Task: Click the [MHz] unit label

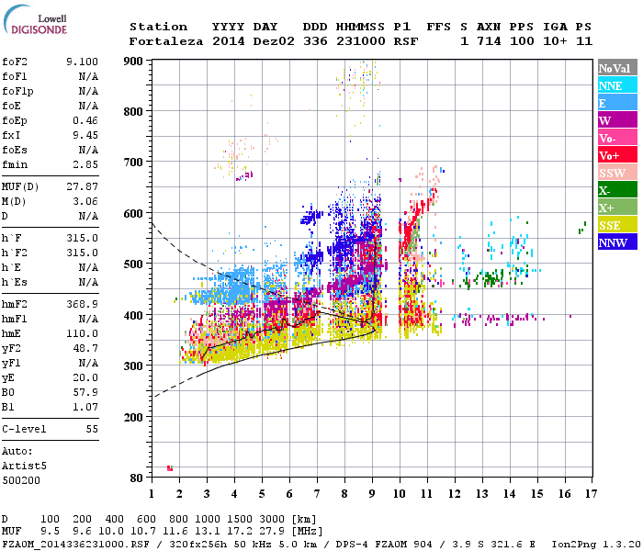Action: pyautogui.click(x=308, y=532)
